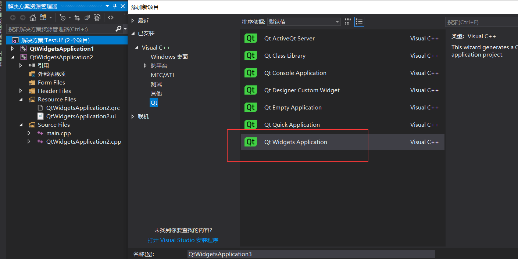Collapse the Source Files folder
The width and height of the screenshot is (518, 259).
21,125
